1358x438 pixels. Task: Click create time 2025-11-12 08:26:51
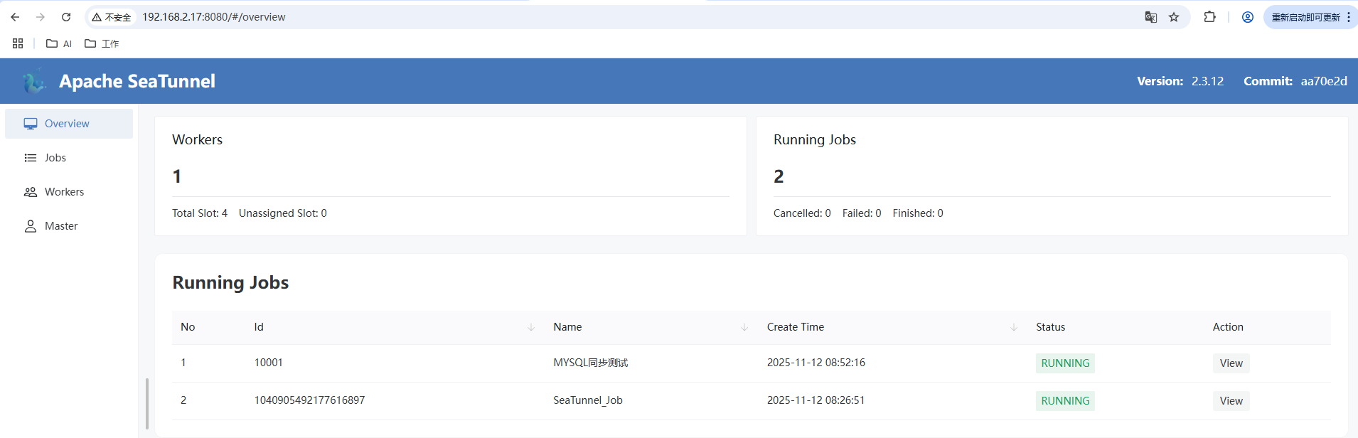click(816, 400)
